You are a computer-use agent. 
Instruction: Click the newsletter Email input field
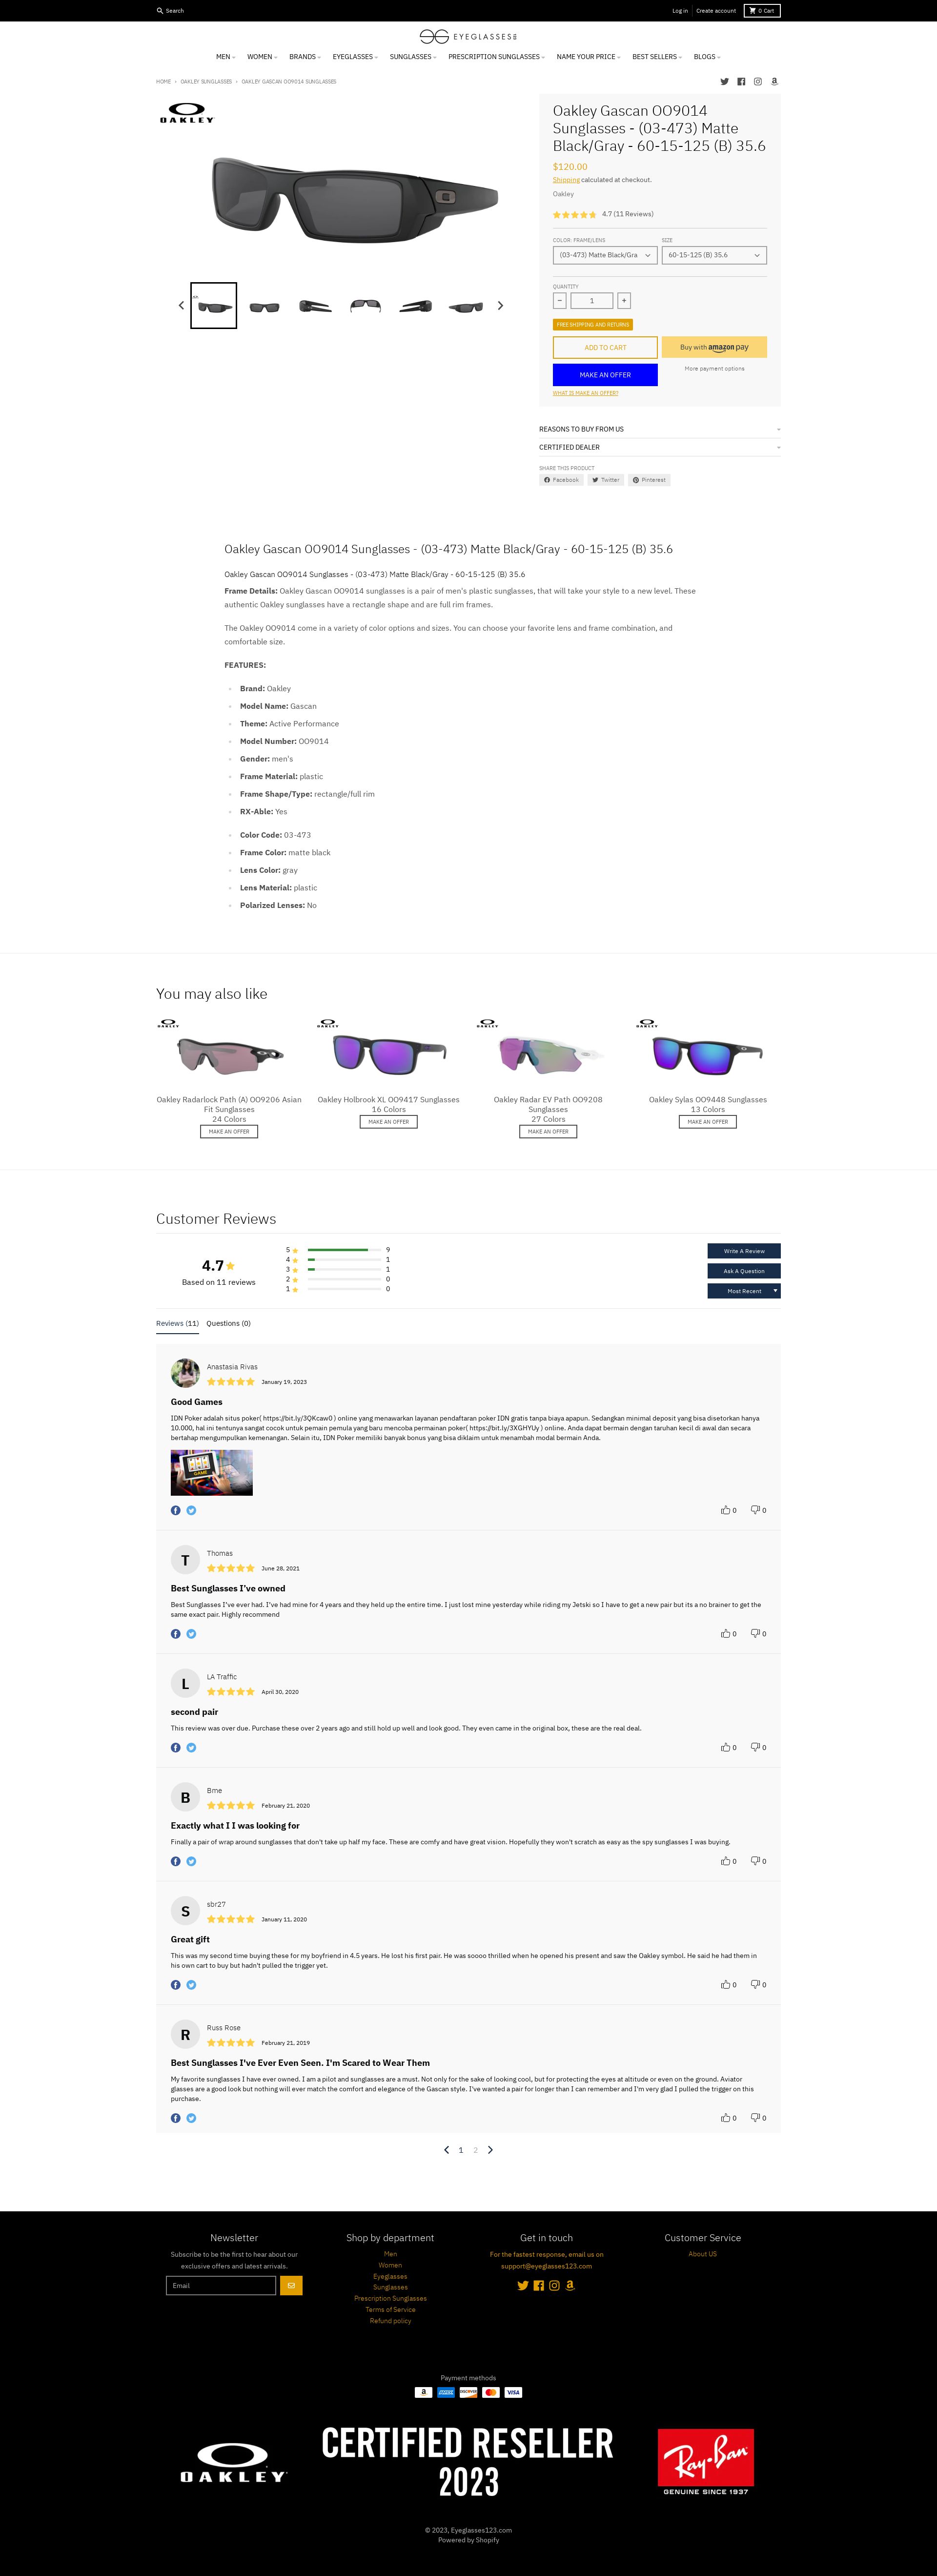click(x=221, y=2286)
